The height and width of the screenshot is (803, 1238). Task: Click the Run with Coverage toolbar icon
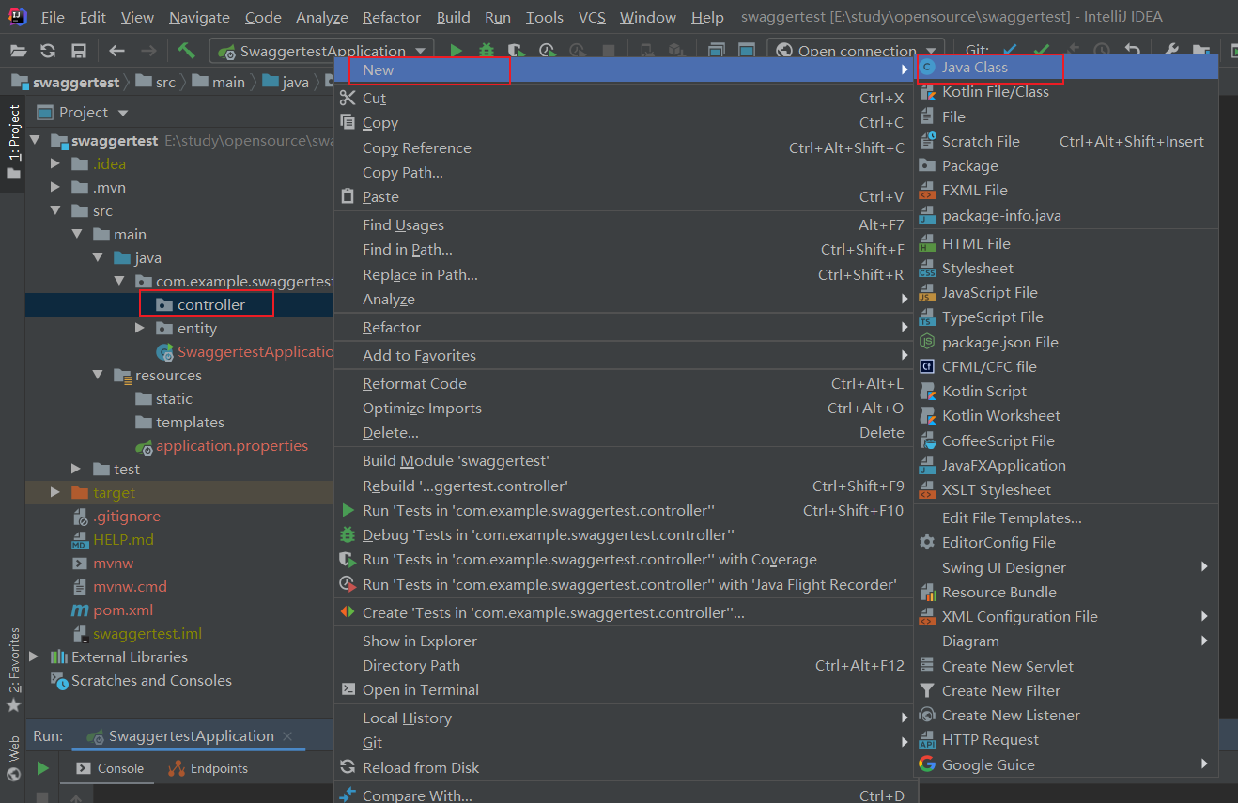pyautogui.click(x=516, y=51)
